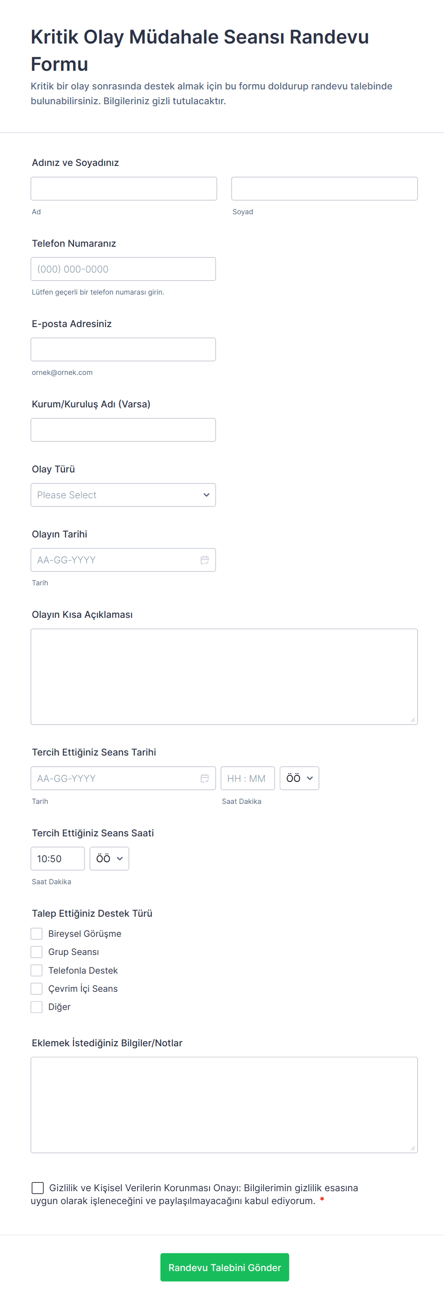Click the Ad first name field

[x=123, y=188]
